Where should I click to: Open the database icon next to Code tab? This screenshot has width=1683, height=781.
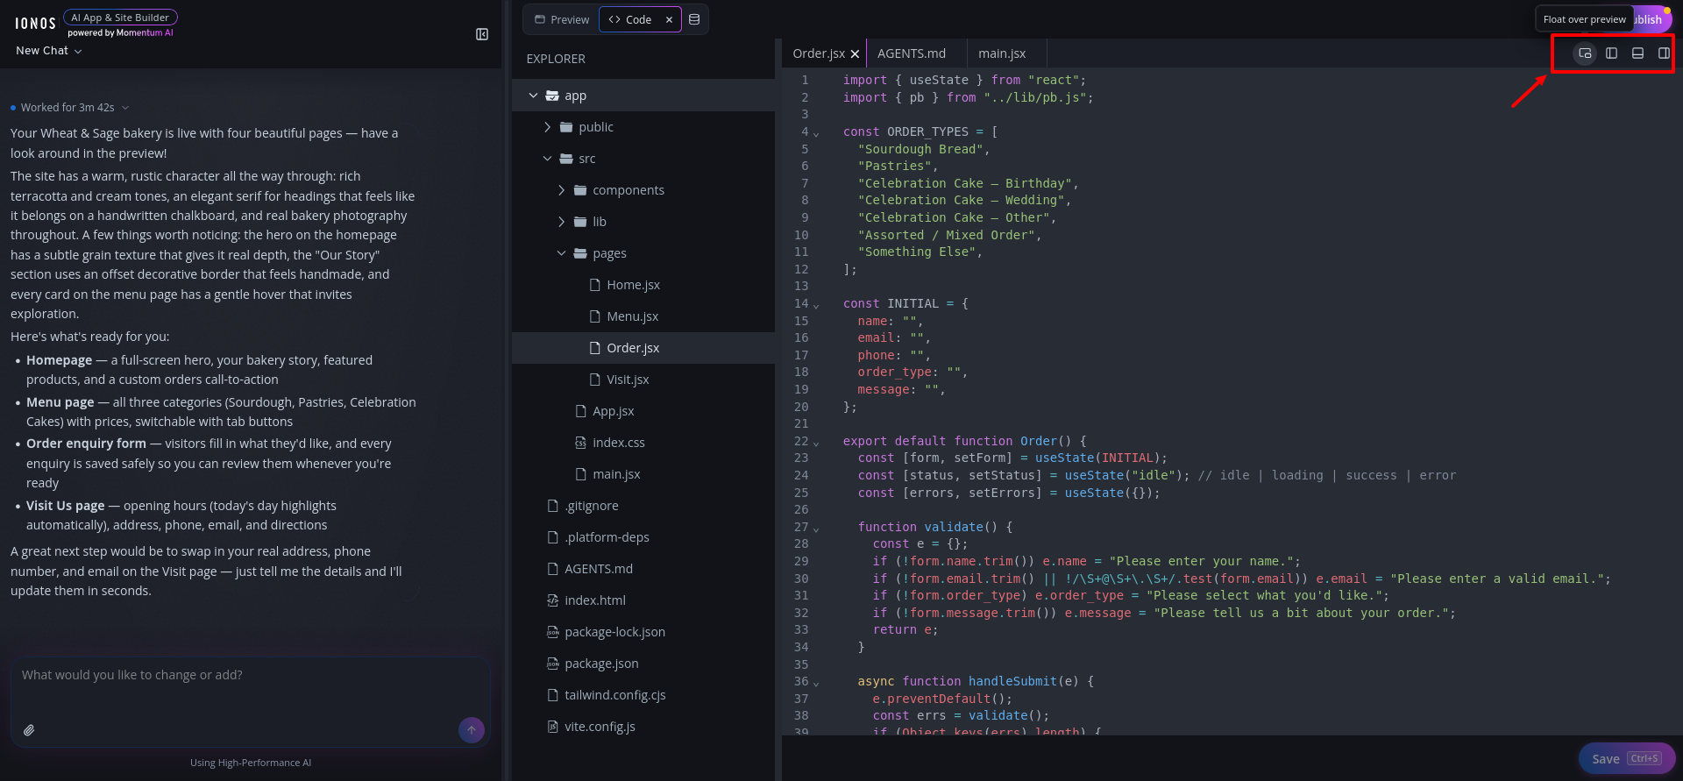pos(694,19)
